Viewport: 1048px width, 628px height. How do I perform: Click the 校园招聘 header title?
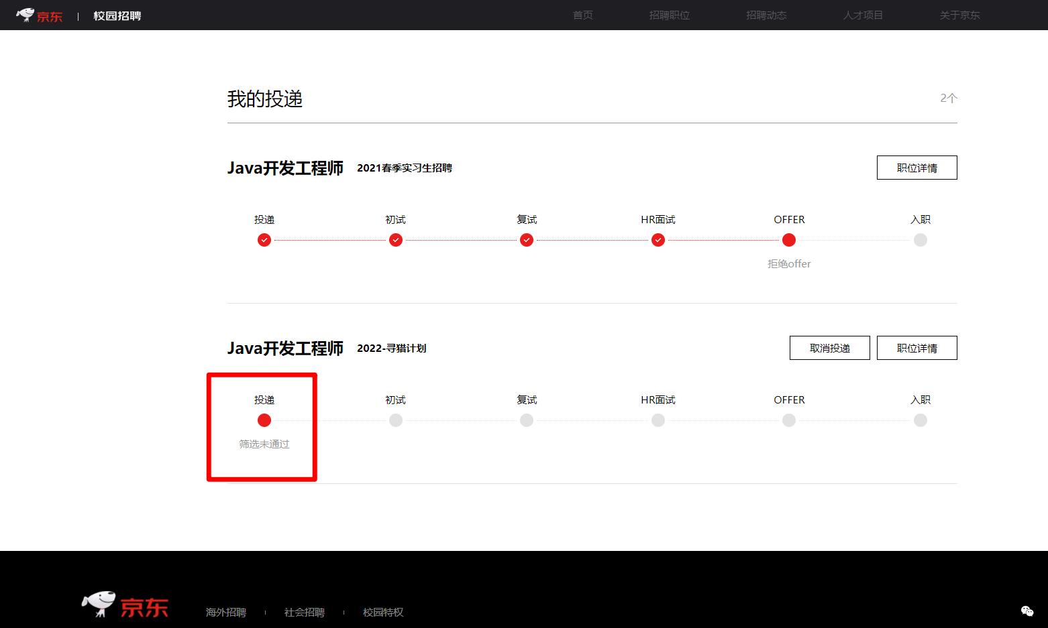117,15
